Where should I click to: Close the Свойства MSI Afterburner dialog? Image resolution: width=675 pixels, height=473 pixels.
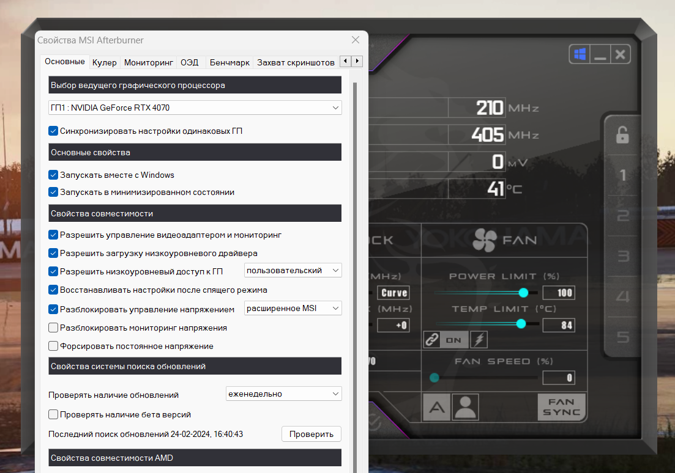356,40
